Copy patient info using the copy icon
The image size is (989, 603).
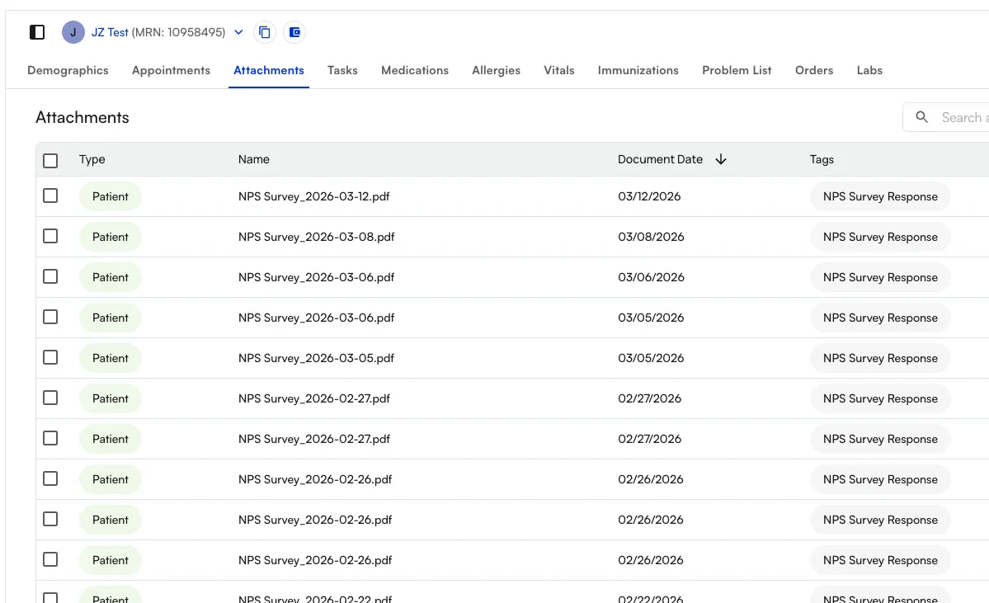(265, 32)
